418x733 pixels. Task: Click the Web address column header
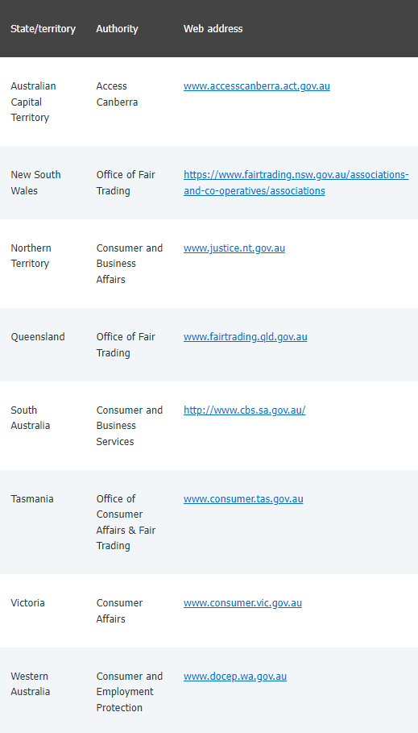tap(213, 29)
